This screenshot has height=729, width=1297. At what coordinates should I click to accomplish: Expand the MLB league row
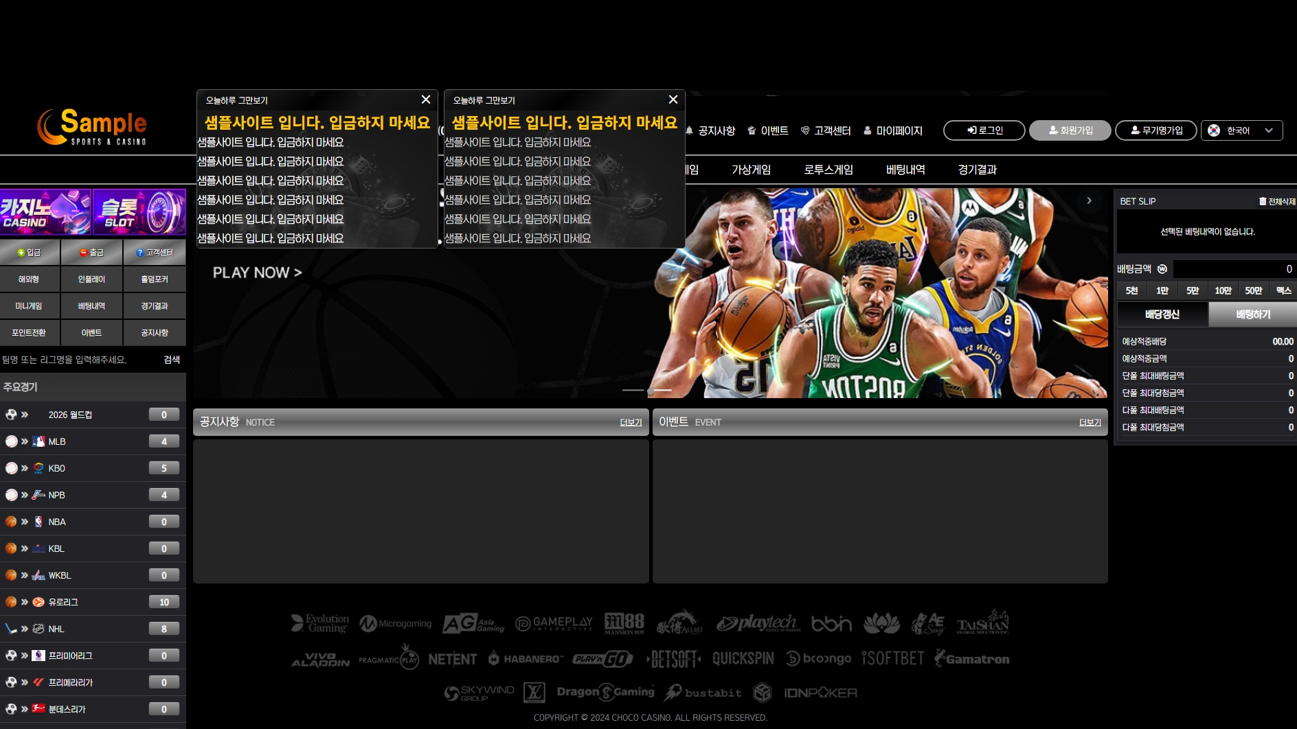click(x=93, y=441)
